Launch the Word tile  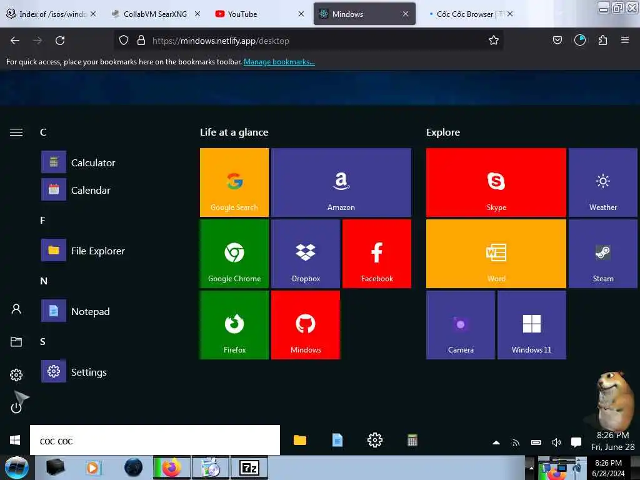(496, 254)
